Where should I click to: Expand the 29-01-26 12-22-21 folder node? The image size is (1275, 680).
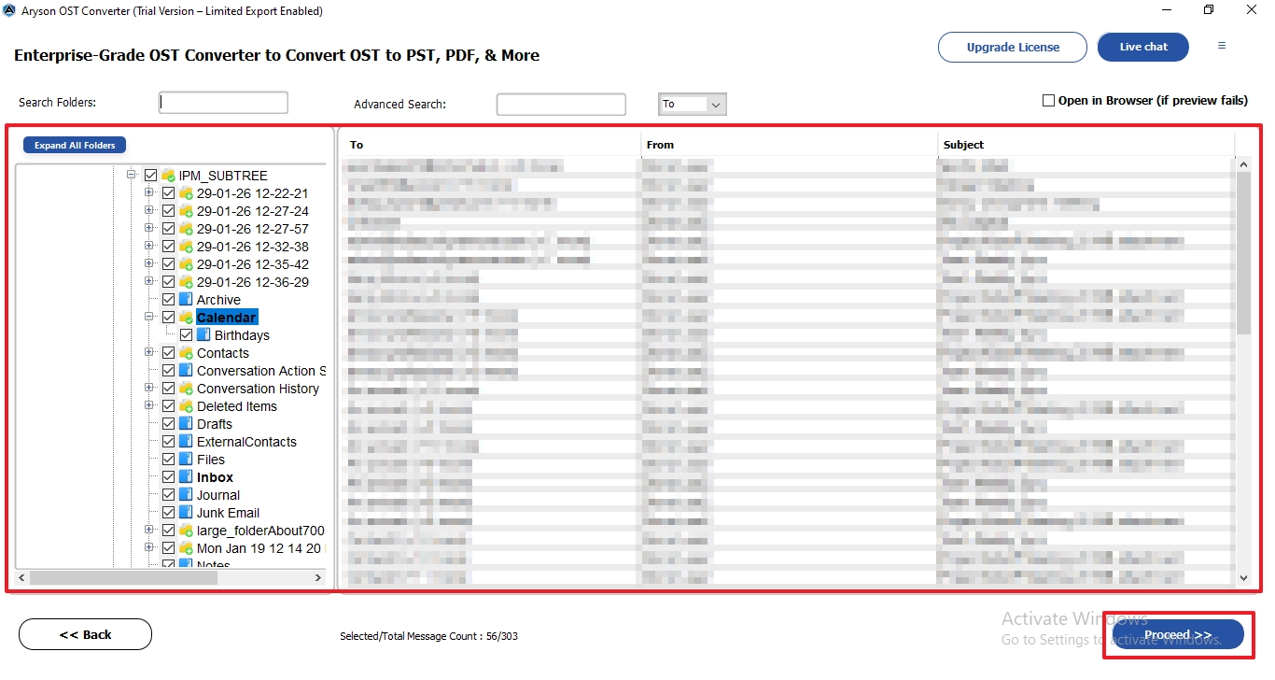coord(149,192)
